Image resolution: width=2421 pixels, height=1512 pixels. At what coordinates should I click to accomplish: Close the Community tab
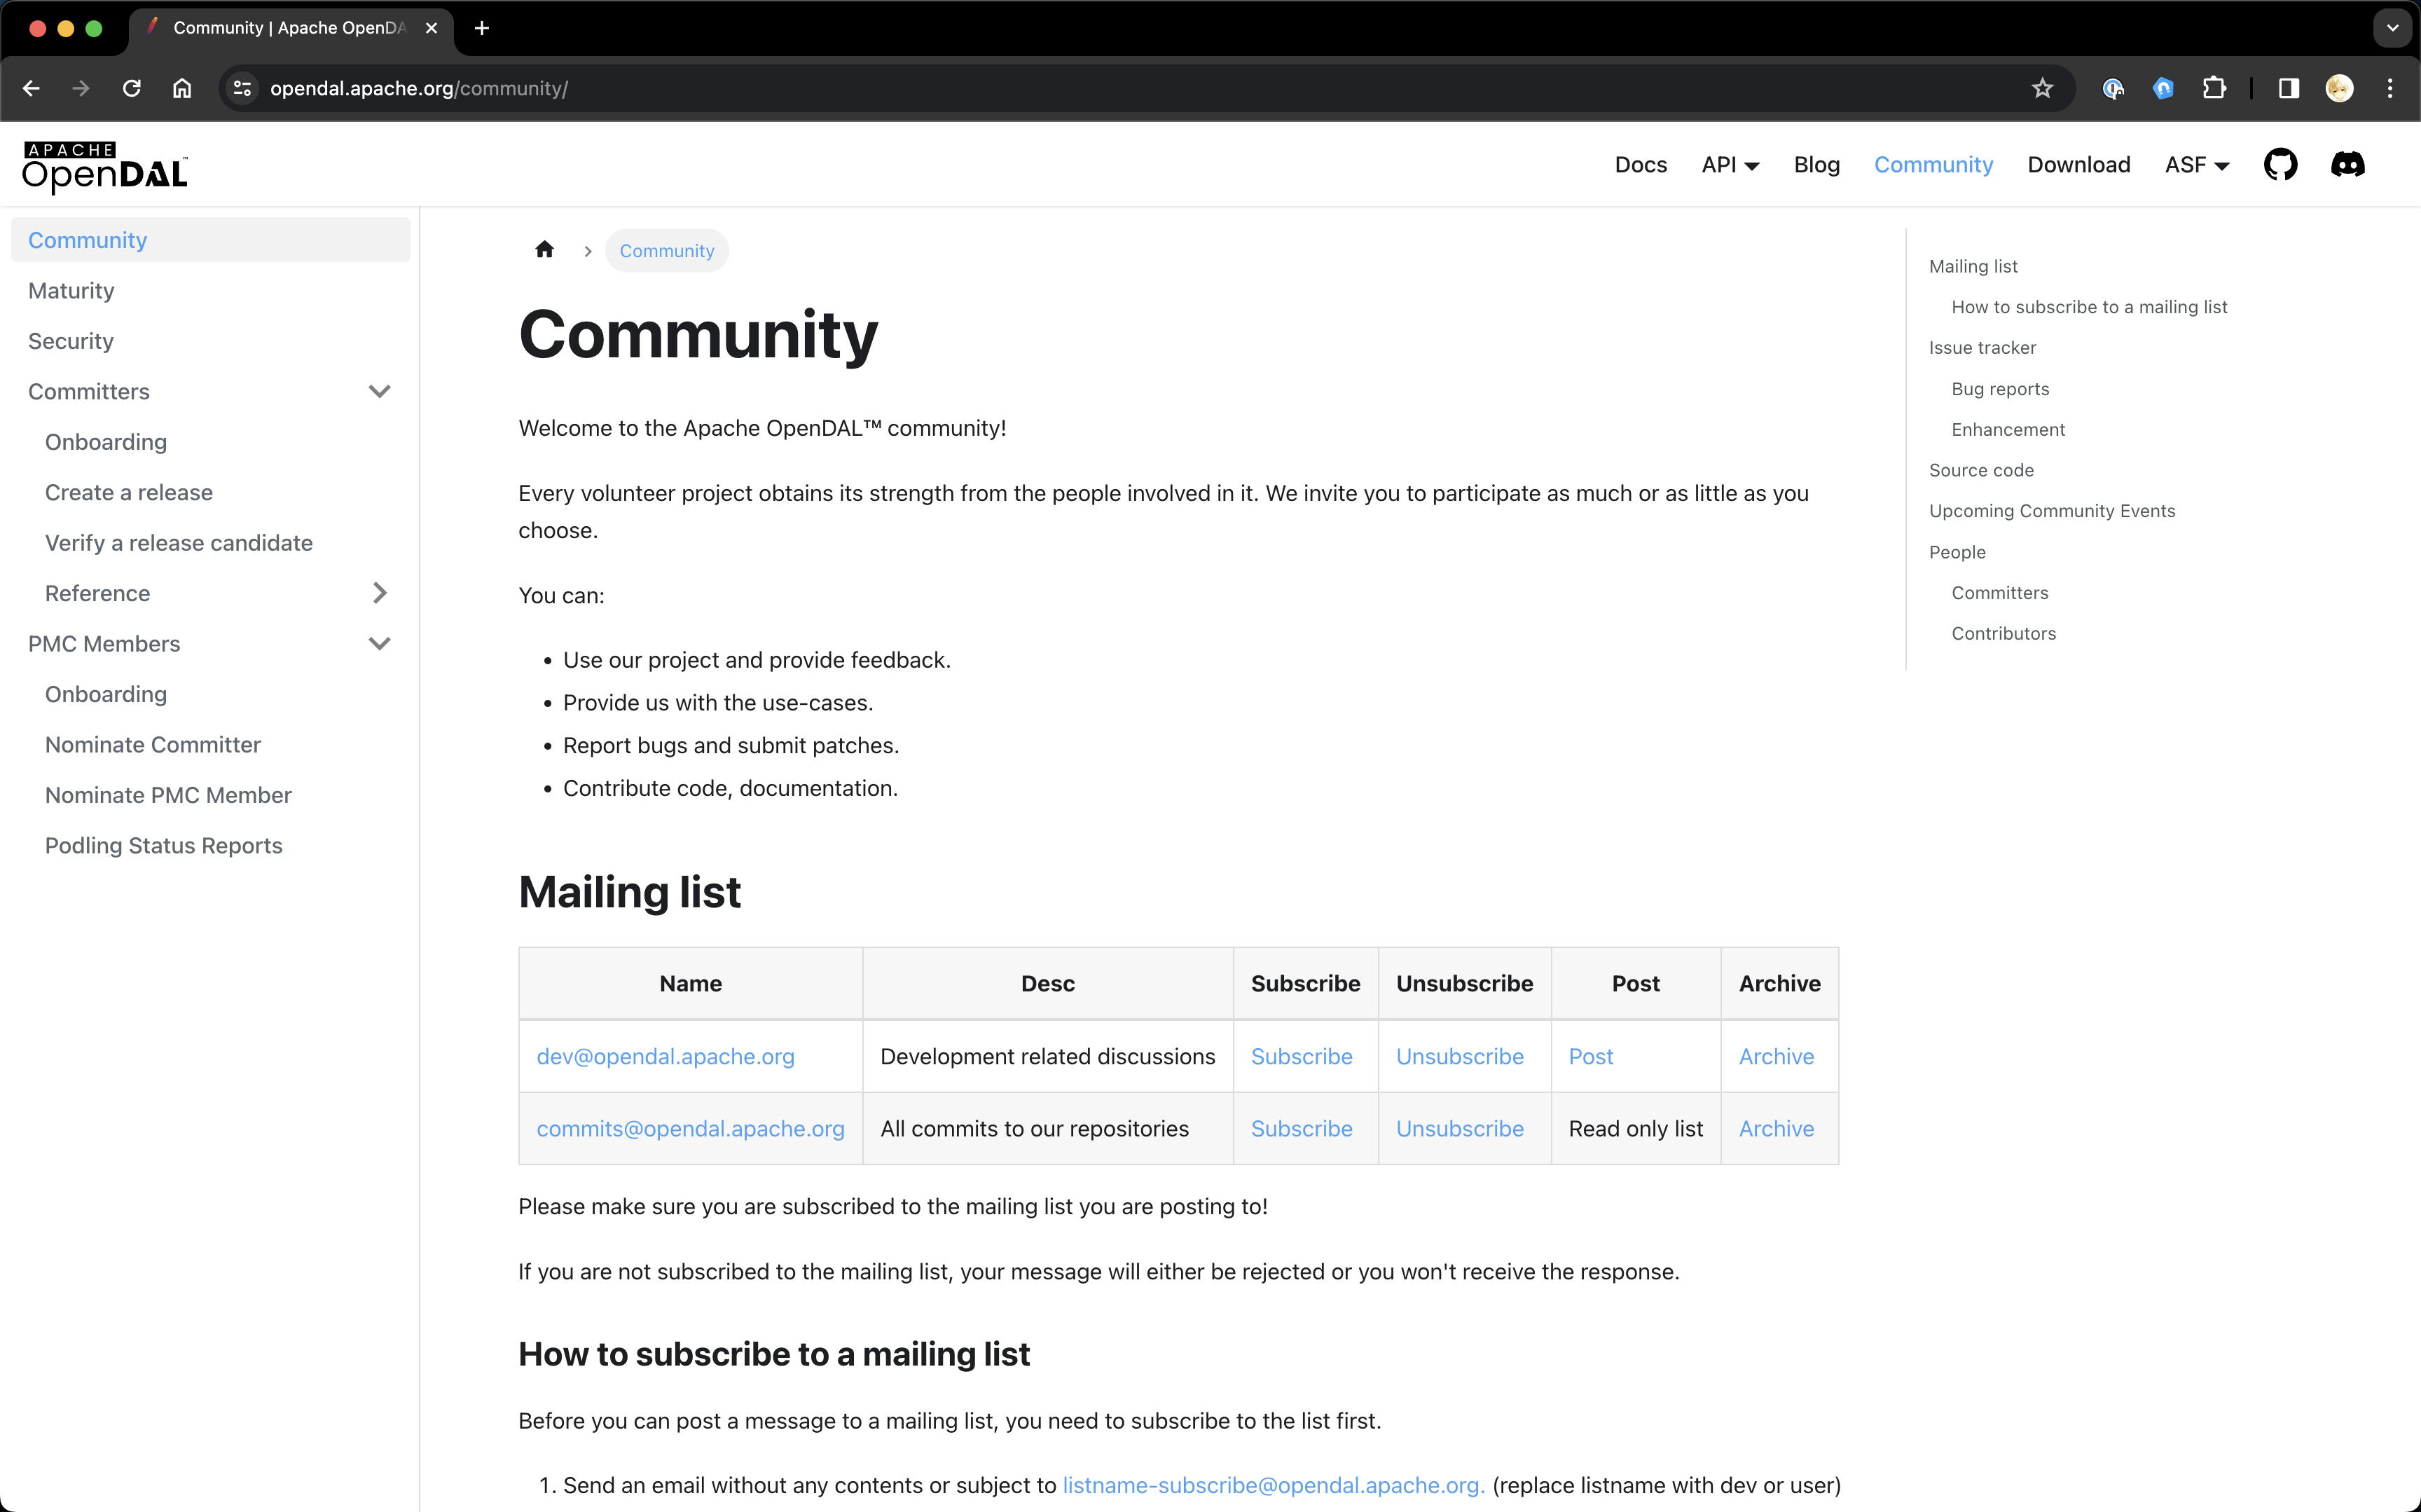(431, 28)
